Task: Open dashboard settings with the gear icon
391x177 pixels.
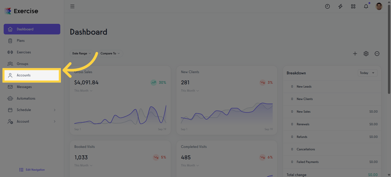Action: point(366,54)
